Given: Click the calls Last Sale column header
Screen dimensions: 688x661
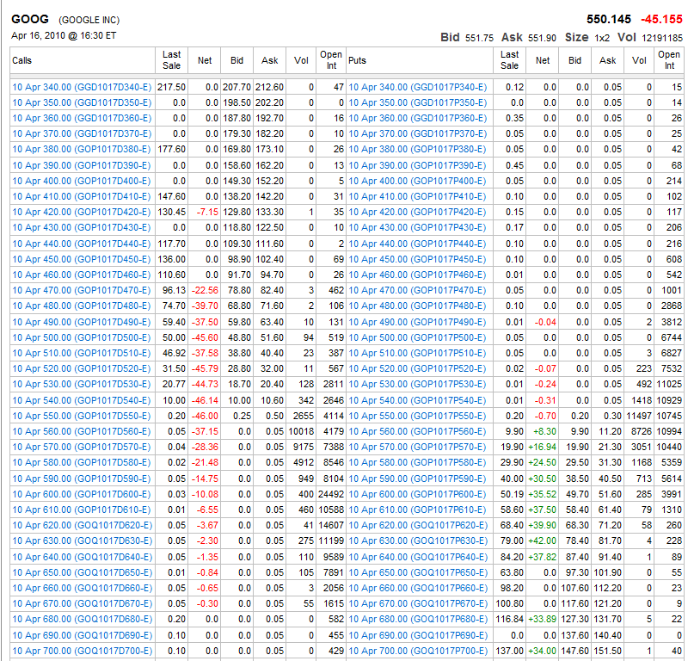Looking at the screenshot, I should pos(172,60).
